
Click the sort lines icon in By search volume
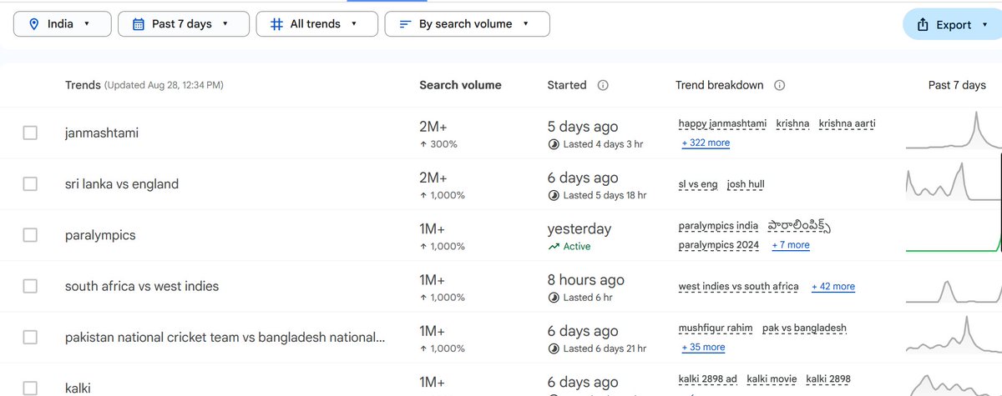[x=405, y=24]
